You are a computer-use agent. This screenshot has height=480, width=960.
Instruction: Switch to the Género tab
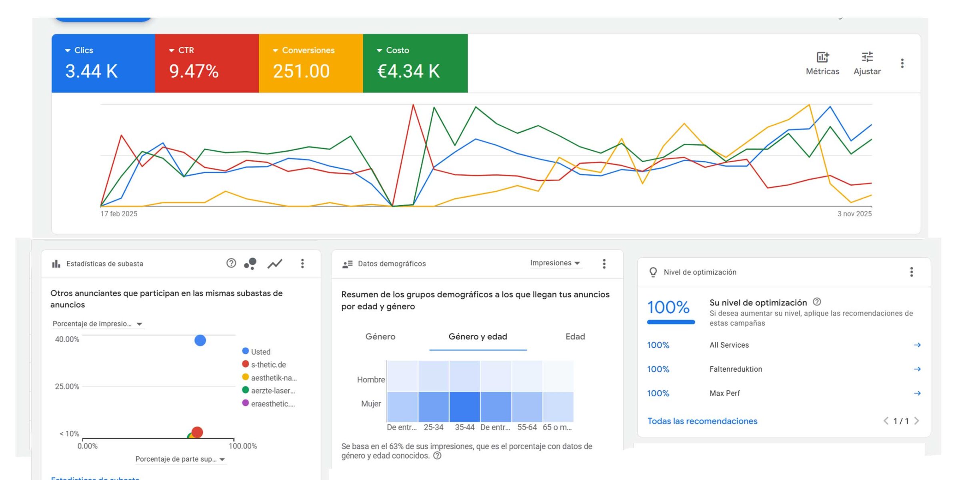380,336
